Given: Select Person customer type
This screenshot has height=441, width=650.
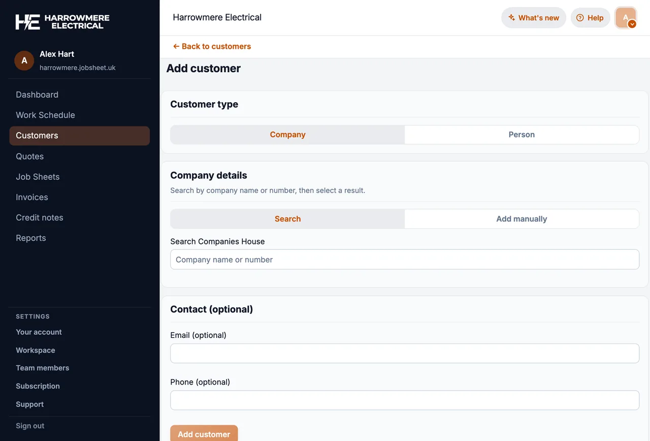Looking at the screenshot, I should [522, 135].
